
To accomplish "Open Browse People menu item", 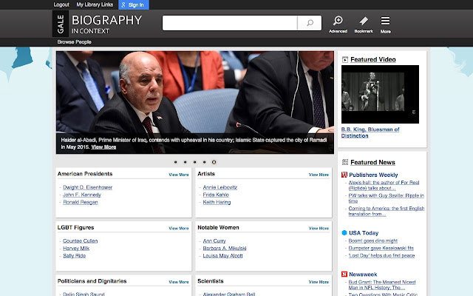I will [x=73, y=41].
